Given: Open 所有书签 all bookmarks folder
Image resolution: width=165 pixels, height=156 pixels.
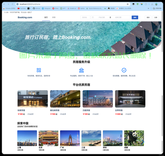Looking at the screenshot, I should (157, 8).
